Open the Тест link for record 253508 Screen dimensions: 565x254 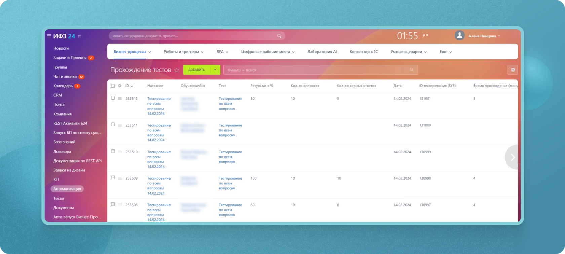pyautogui.click(x=230, y=210)
